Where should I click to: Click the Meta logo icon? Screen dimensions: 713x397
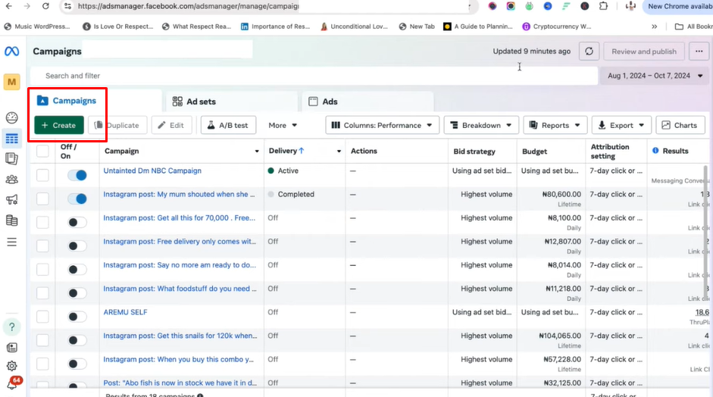pyautogui.click(x=11, y=52)
